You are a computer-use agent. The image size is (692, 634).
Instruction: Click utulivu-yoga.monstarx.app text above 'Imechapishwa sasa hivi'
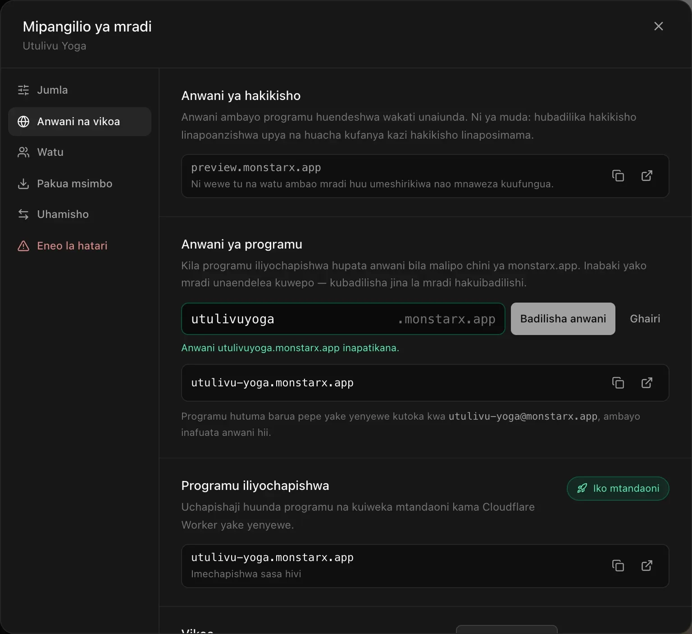pyautogui.click(x=272, y=557)
